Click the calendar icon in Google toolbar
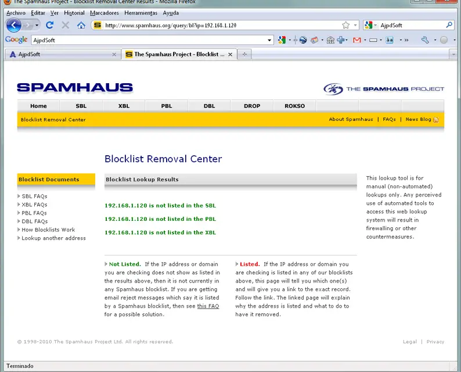This screenshot has height=372, width=461. 314,40
